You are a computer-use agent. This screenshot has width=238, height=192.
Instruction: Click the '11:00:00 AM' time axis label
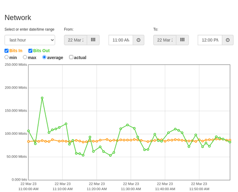[x=29, y=189]
